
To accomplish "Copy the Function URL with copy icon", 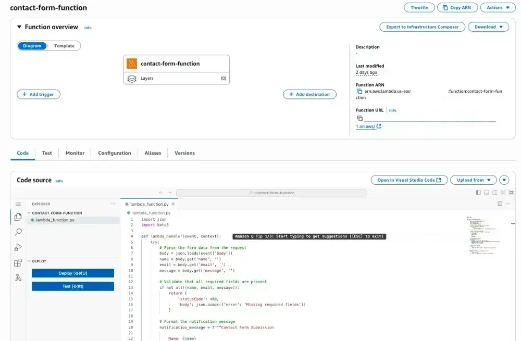I will pos(359,118).
